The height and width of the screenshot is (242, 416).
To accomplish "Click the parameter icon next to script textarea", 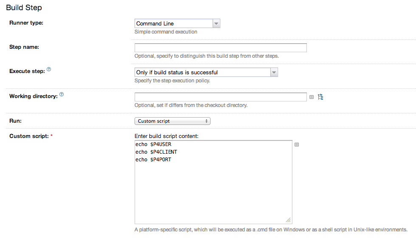I will [297, 145].
